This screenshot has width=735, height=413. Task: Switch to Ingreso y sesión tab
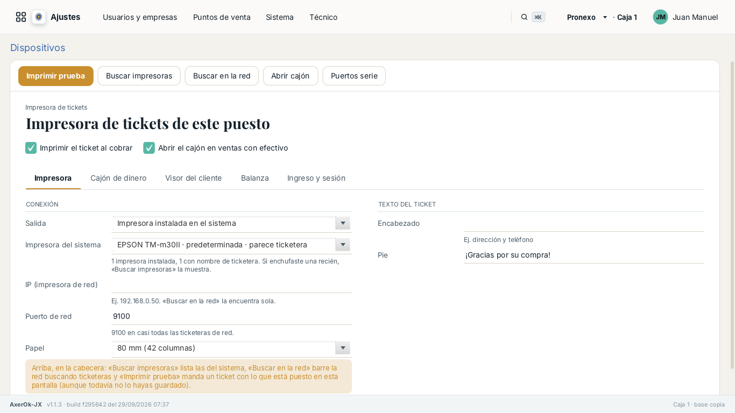tap(316, 178)
